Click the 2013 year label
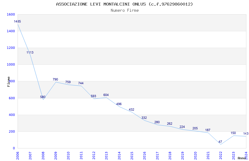 point(106,155)
